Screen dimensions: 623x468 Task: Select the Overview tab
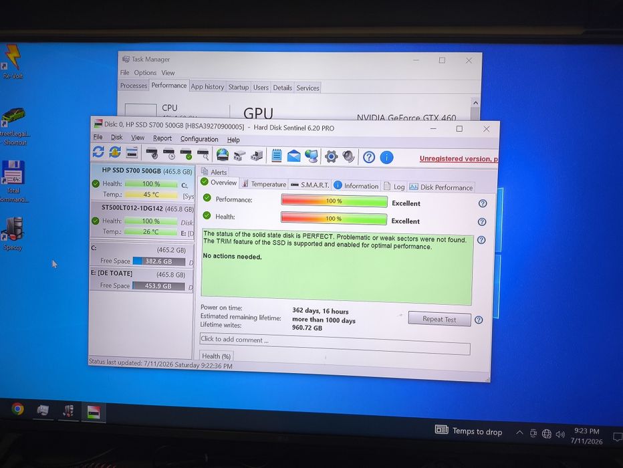pyautogui.click(x=219, y=183)
